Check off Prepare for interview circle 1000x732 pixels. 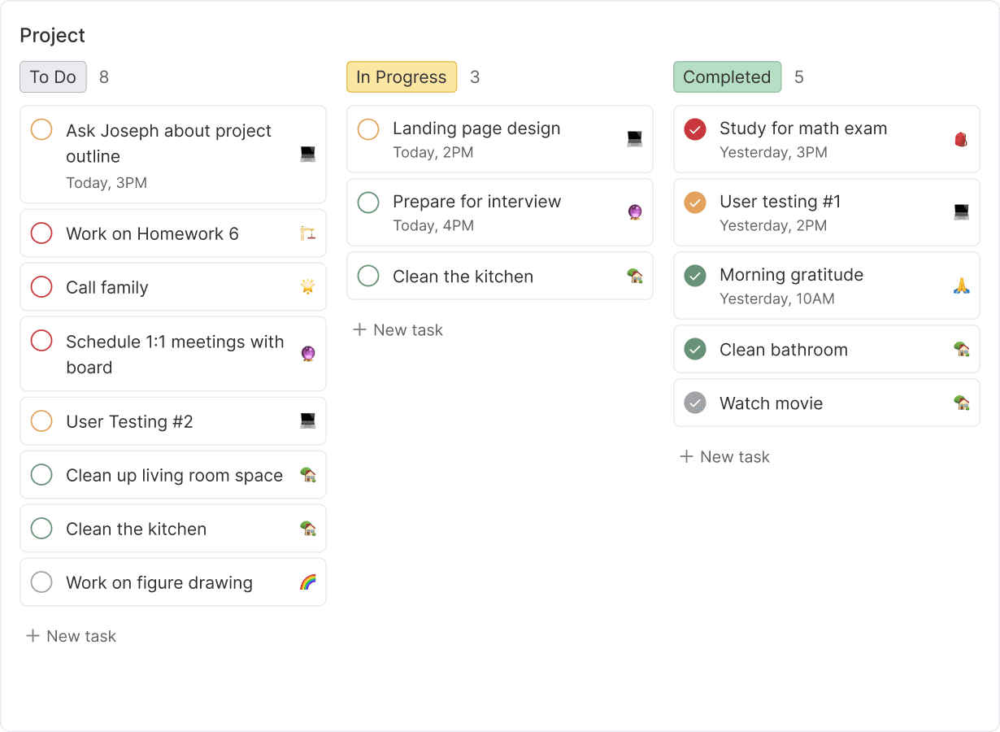pyautogui.click(x=368, y=202)
